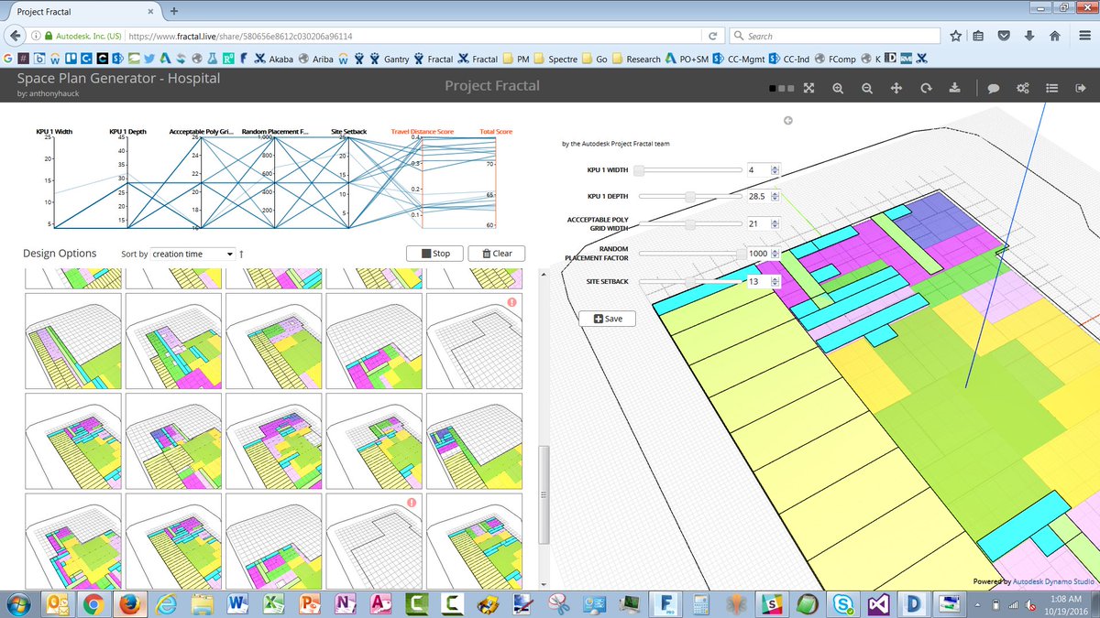Zoom in on the 3D view

pos(838,88)
